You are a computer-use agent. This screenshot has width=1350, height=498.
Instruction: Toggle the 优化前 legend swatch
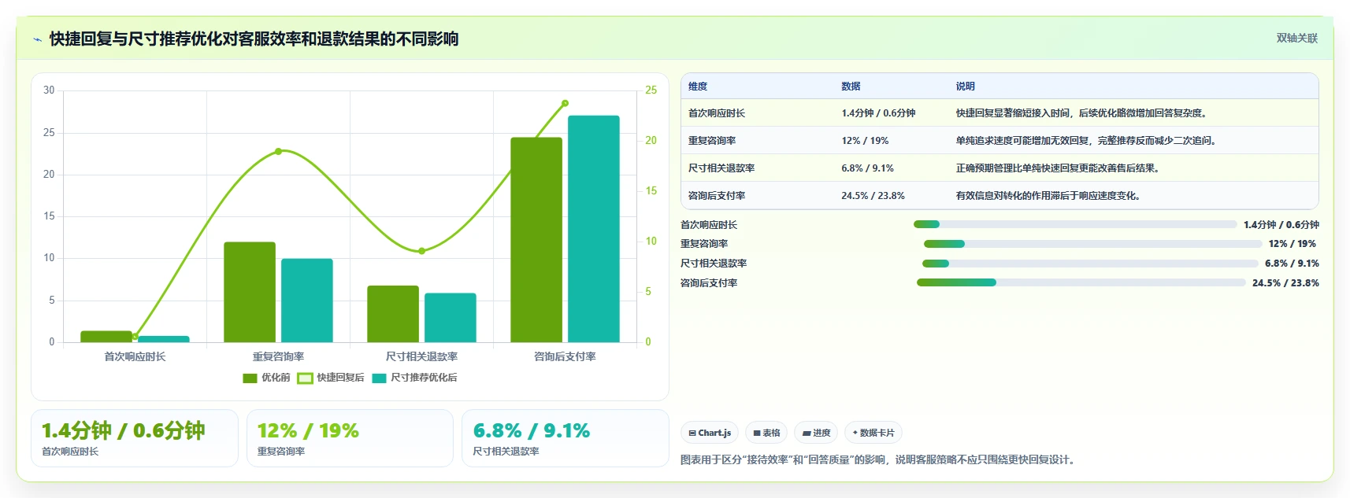tap(250, 378)
